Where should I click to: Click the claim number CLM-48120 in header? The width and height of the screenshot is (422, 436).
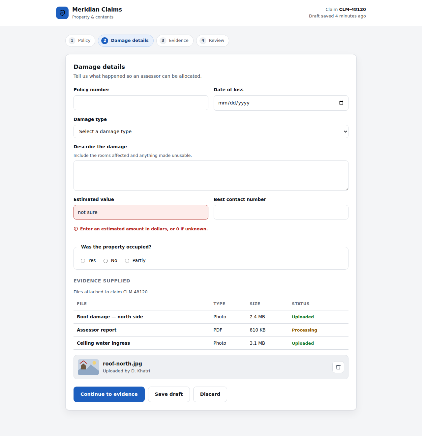click(x=352, y=9)
